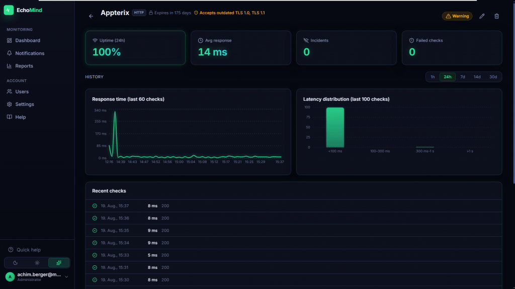Open the Dashboard page
Screen dimensions: 515x289
pyautogui.click(x=28, y=41)
